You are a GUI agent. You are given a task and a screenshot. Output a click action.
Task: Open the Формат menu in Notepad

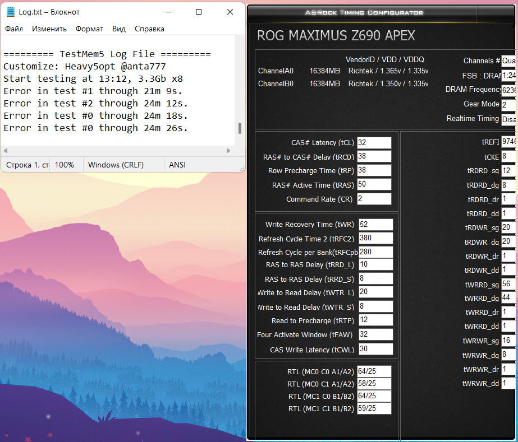[x=89, y=29]
